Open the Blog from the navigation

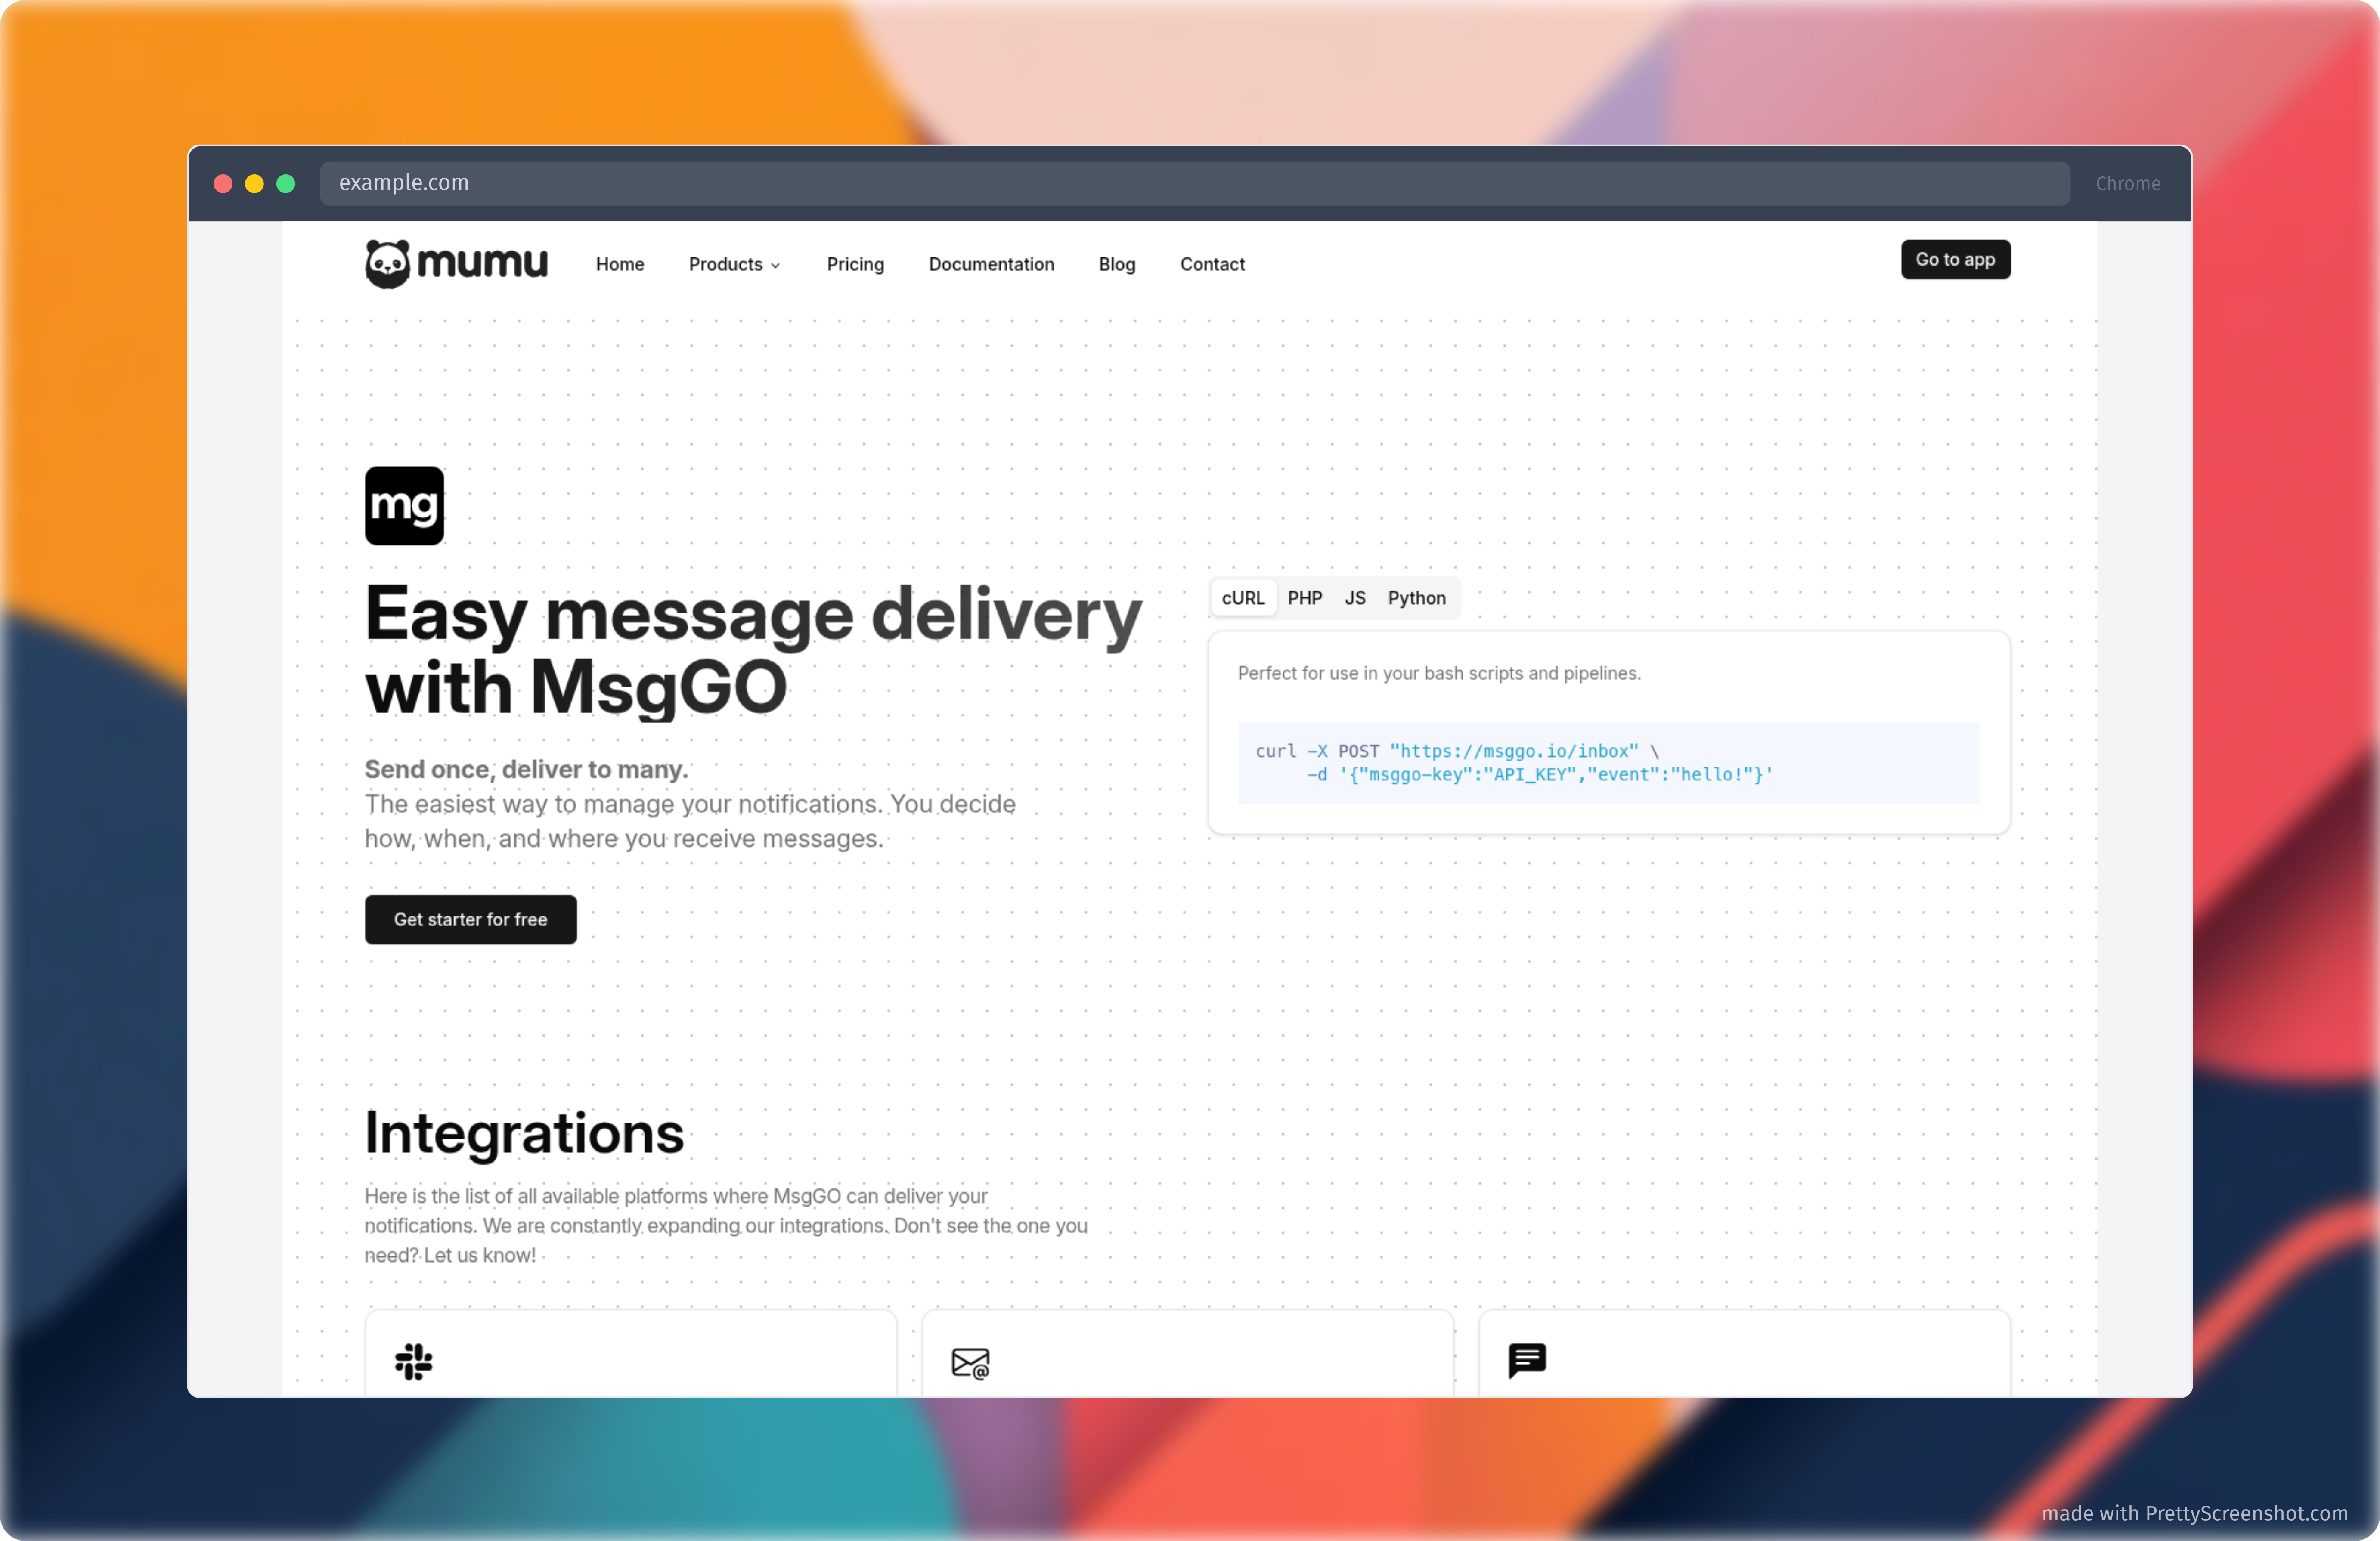pos(1116,264)
